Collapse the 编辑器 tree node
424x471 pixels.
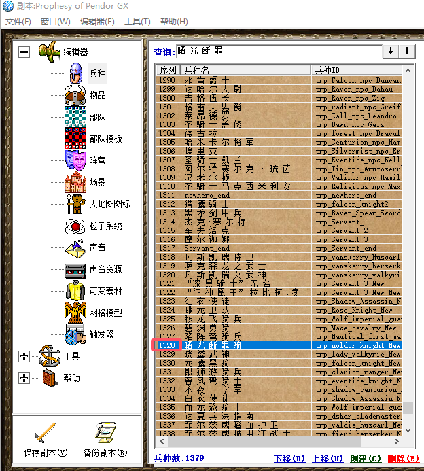(x=24, y=52)
